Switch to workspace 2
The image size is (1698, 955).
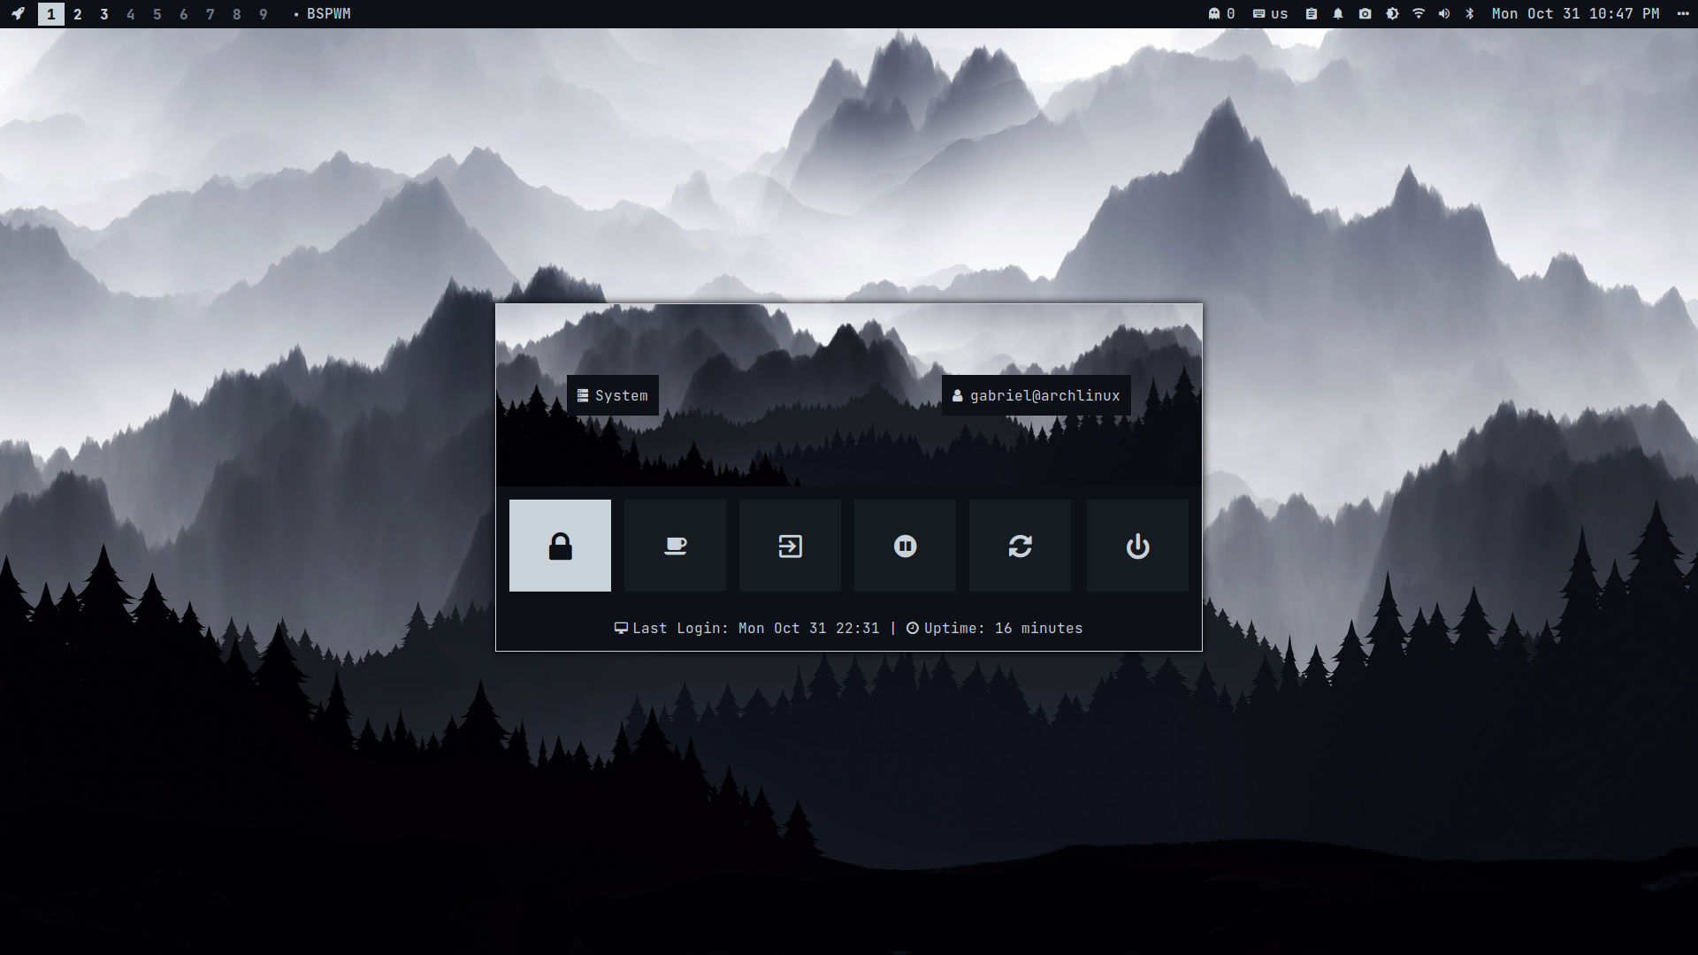[x=78, y=14]
